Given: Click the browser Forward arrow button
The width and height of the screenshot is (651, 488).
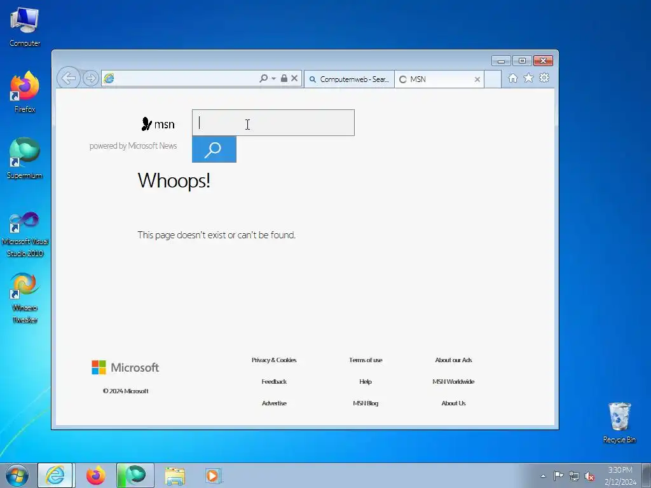Looking at the screenshot, I should 90,78.
